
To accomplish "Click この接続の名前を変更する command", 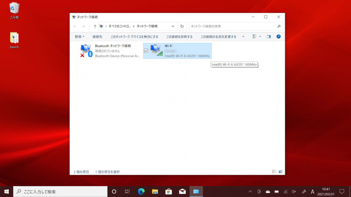I will pos(218,37).
